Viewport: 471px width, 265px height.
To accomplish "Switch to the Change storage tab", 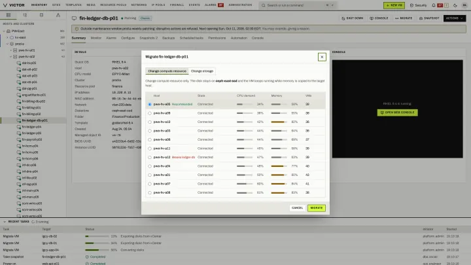I will tap(202, 71).
